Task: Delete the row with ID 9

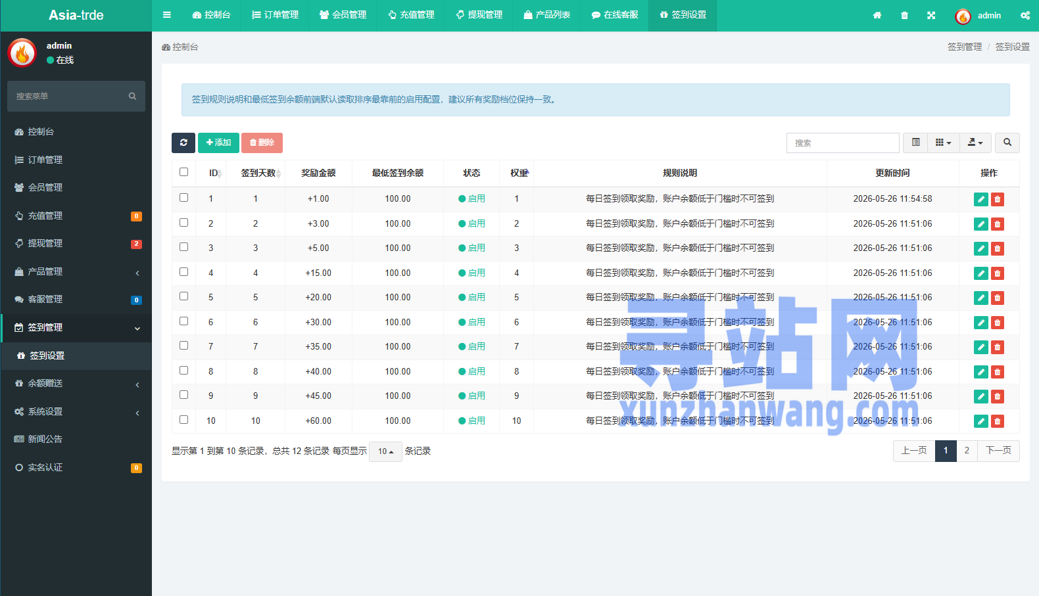Action: pyautogui.click(x=998, y=396)
